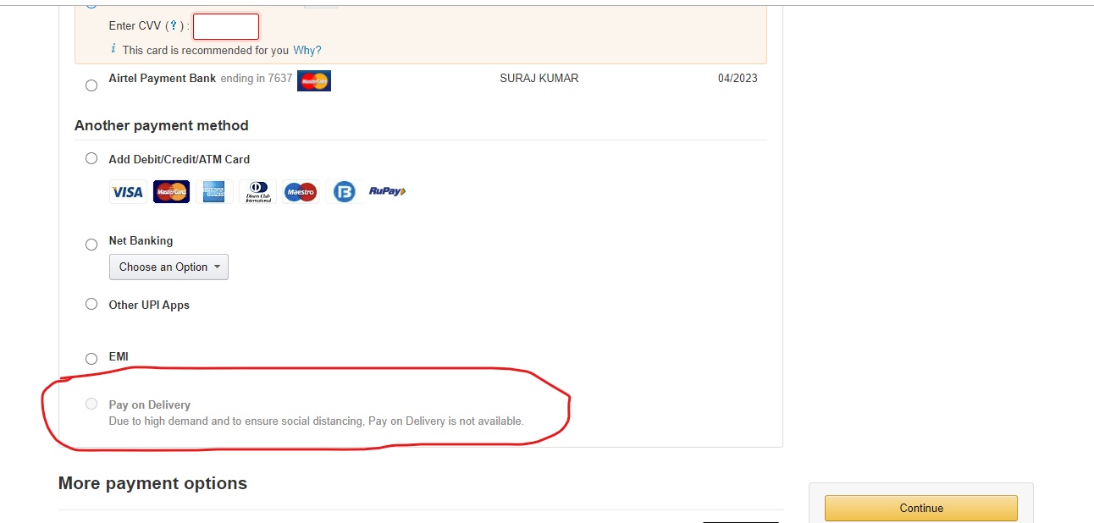
Task: Choose the Net Banking radio button
Action: point(91,245)
